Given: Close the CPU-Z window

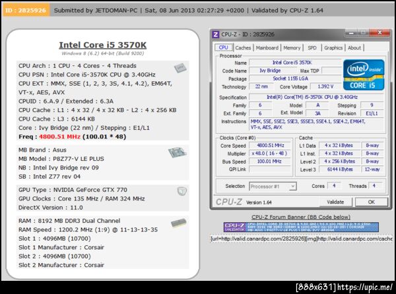Looking at the screenshot, I should pyautogui.click(x=379, y=32).
